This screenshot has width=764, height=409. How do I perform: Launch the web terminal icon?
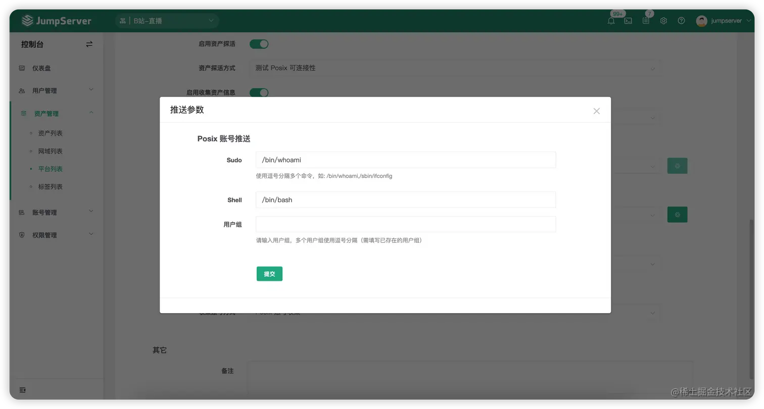click(x=628, y=21)
